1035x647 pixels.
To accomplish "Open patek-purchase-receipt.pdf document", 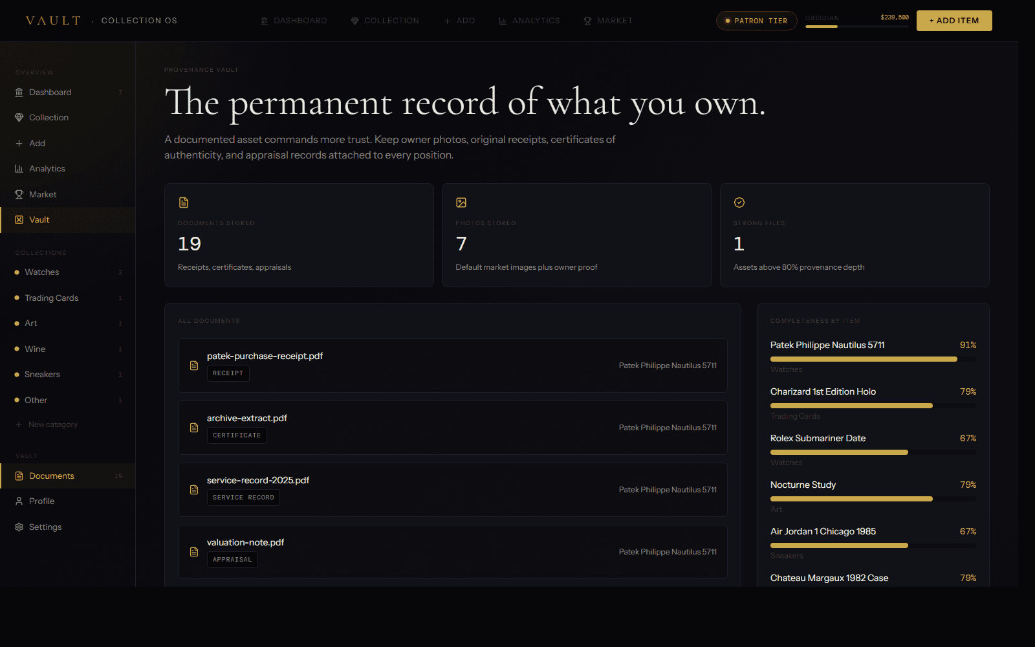I will (453, 366).
